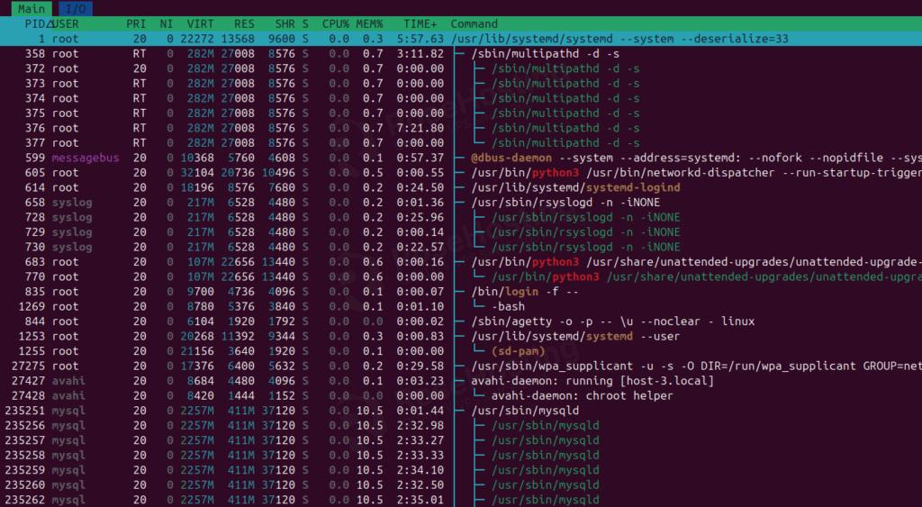The width and height of the screenshot is (922, 507).
Task: Select the /sbin/agetty process row
Action: coord(461,321)
